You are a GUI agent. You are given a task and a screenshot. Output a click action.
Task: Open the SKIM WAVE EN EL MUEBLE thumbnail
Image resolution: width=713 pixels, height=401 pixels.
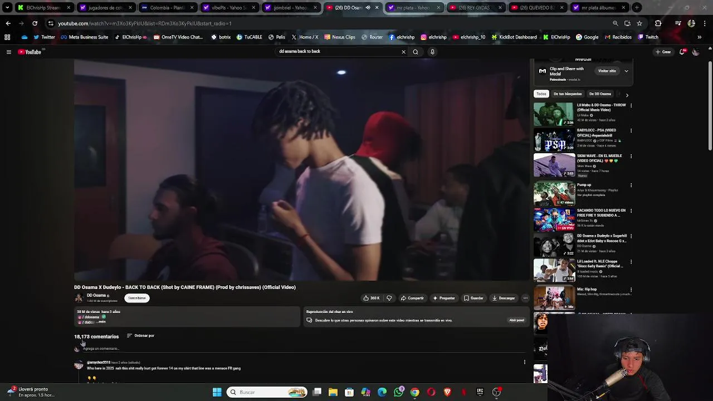554,165
